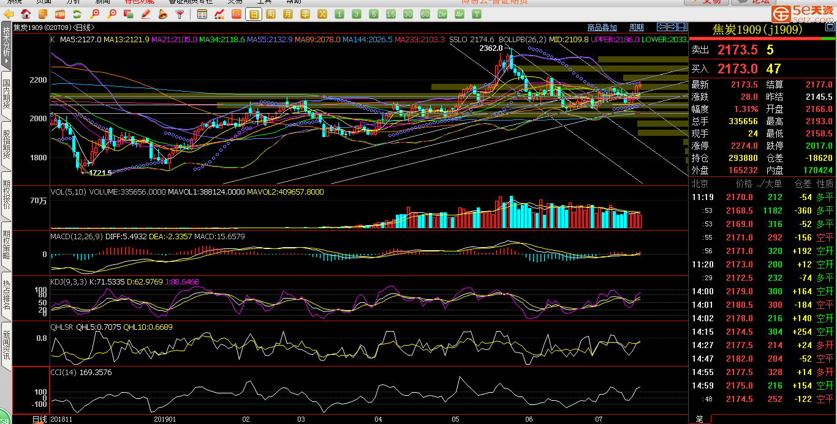The height and width of the screenshot is (424, 837).
Task: Select 5-minute period button
Action: click(x=374, y=14)
